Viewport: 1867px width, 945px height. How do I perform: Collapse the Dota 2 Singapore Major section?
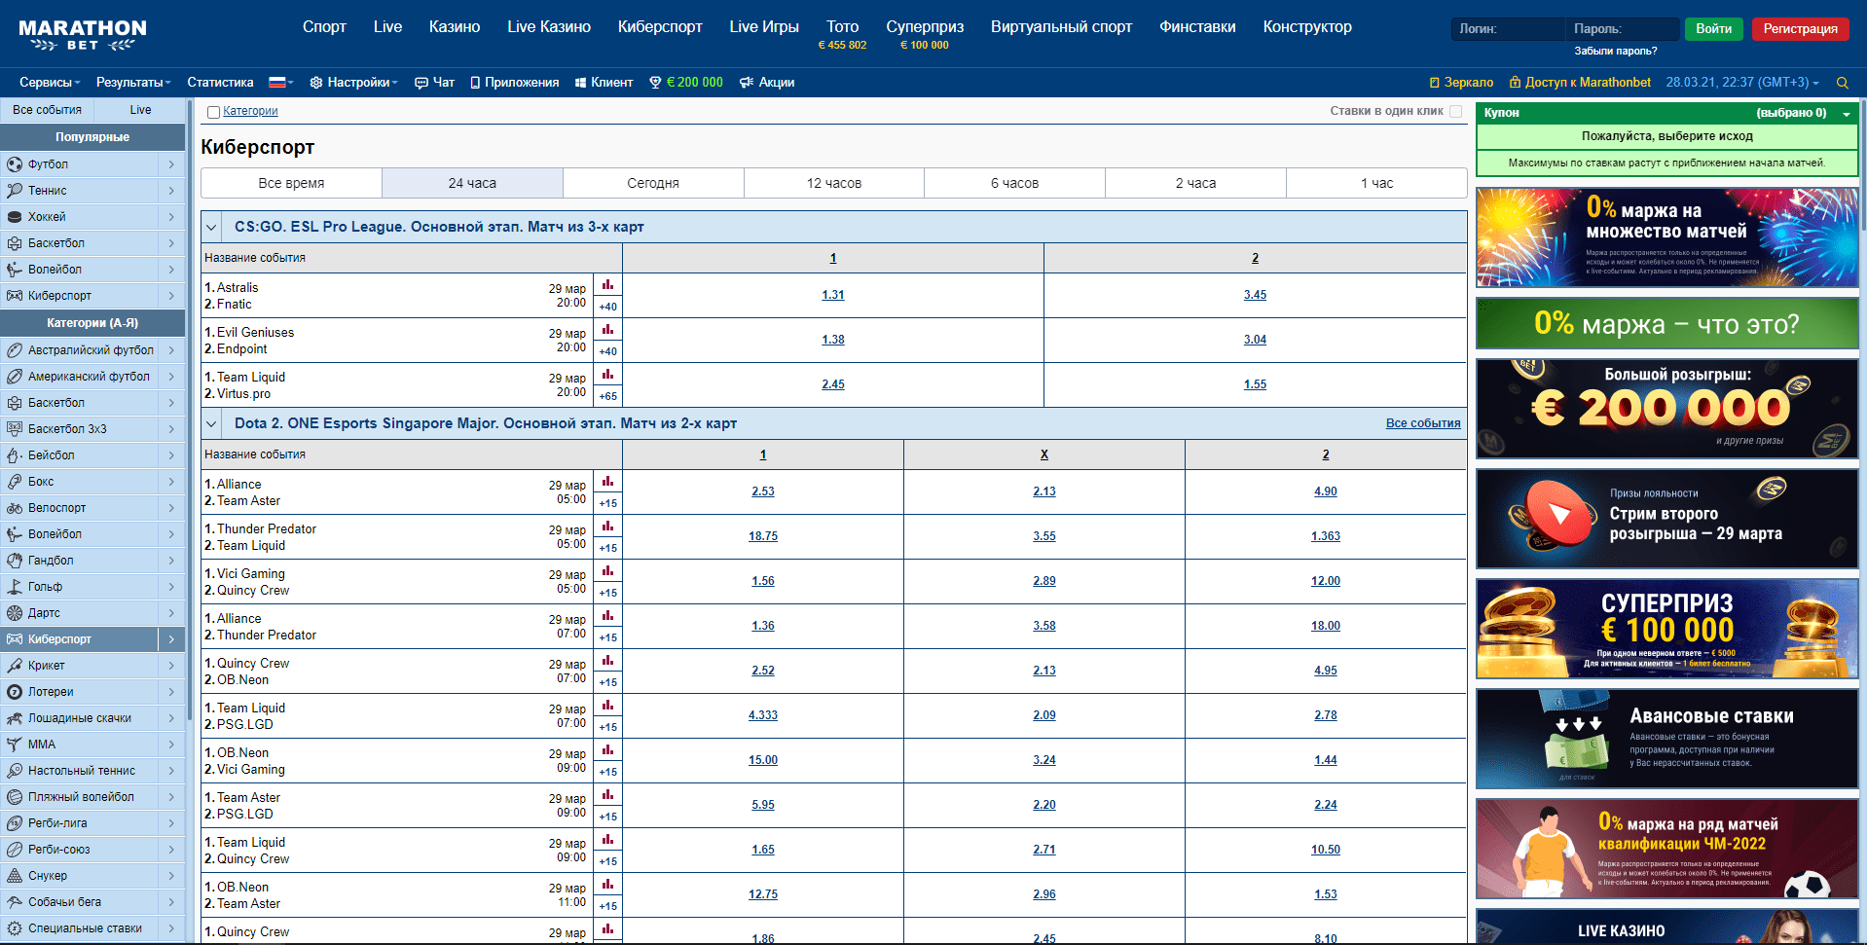[211, 423]
